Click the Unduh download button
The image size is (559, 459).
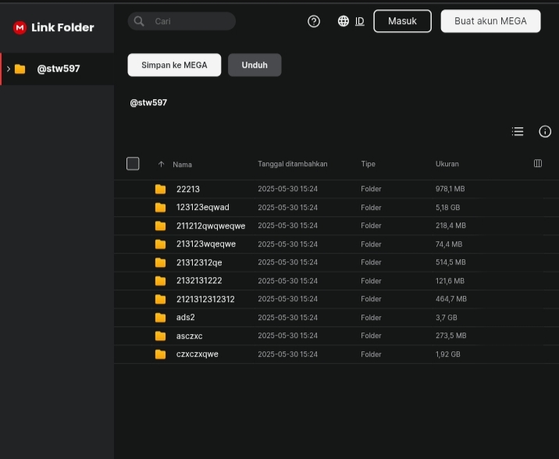pyautogui.click(x=255, y=65)
